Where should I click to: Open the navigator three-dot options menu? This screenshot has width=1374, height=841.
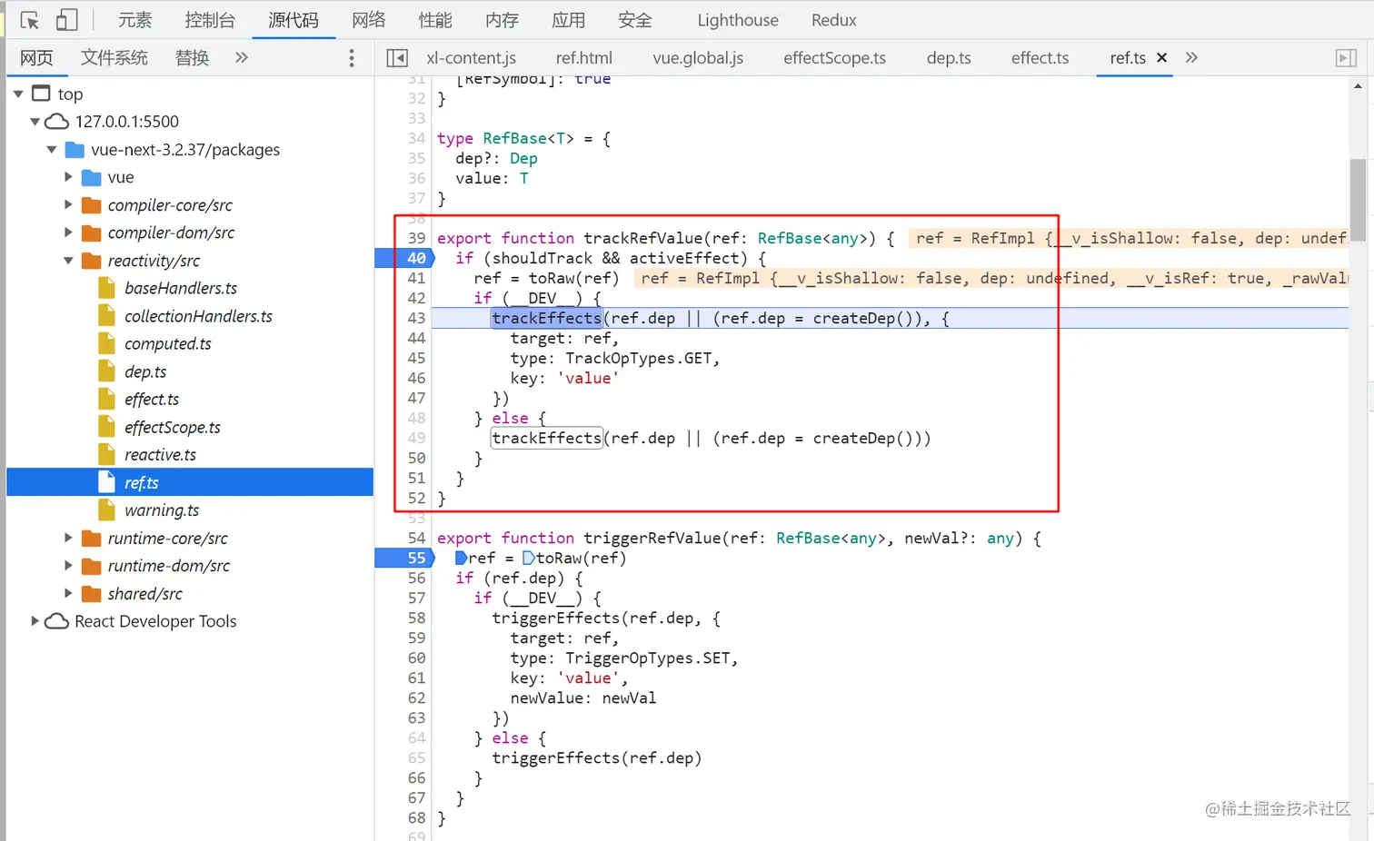(352, 58)
